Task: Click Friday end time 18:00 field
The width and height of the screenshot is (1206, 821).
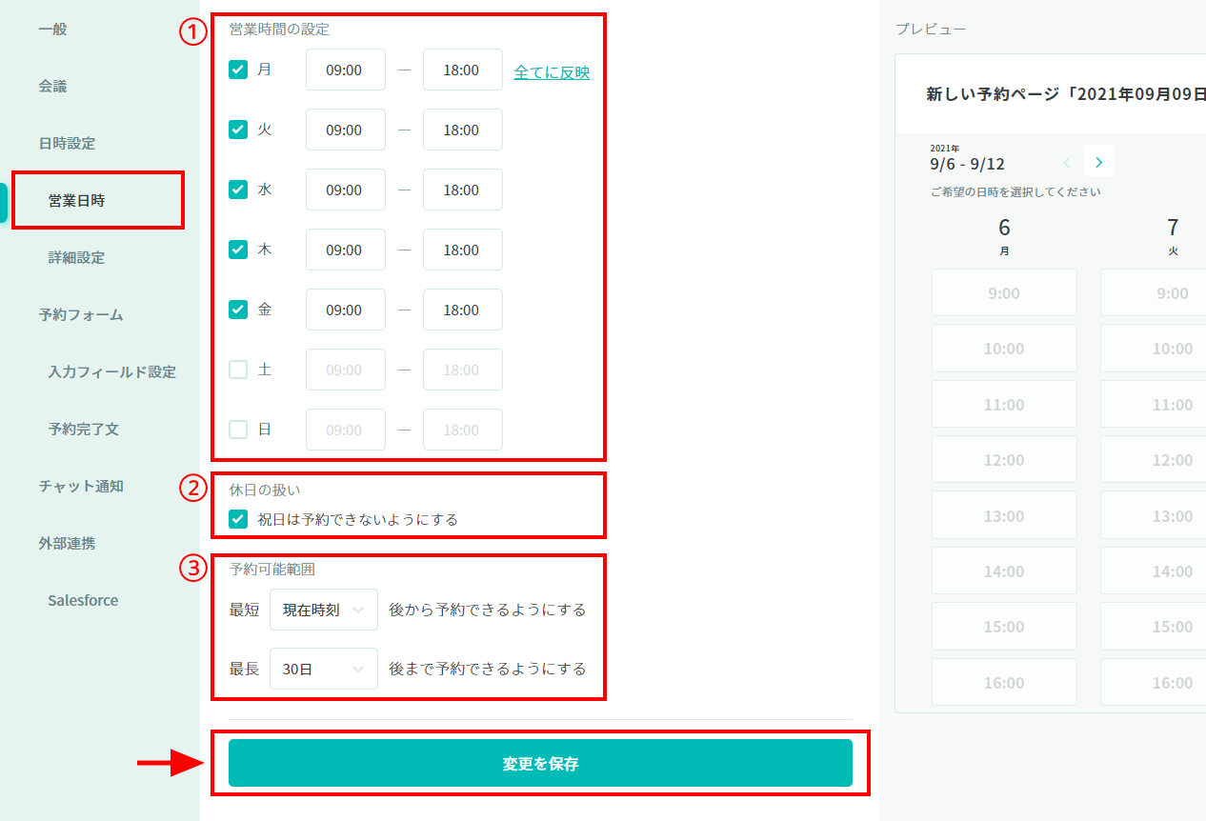Action: (x=462, y=310)
